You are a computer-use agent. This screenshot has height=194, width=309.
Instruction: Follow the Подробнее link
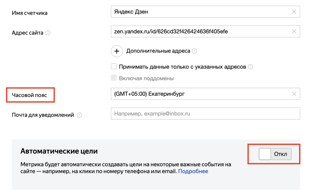(193, 171)
